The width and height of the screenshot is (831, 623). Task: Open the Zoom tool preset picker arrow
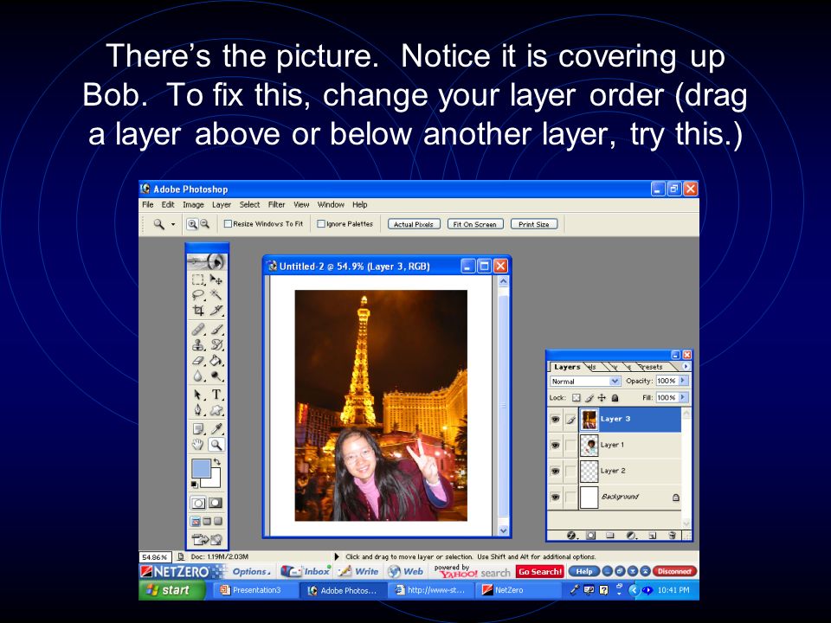(173, 224)
